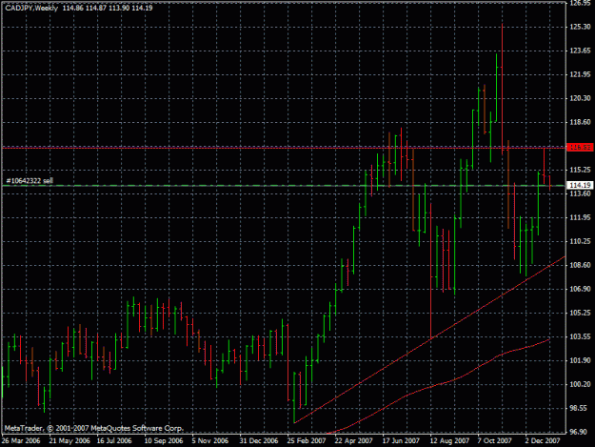Image resolution: width=595 pixels, height=447 pixels.
Task: Click the 123.65 price axis label
Action: coord(580,51)
